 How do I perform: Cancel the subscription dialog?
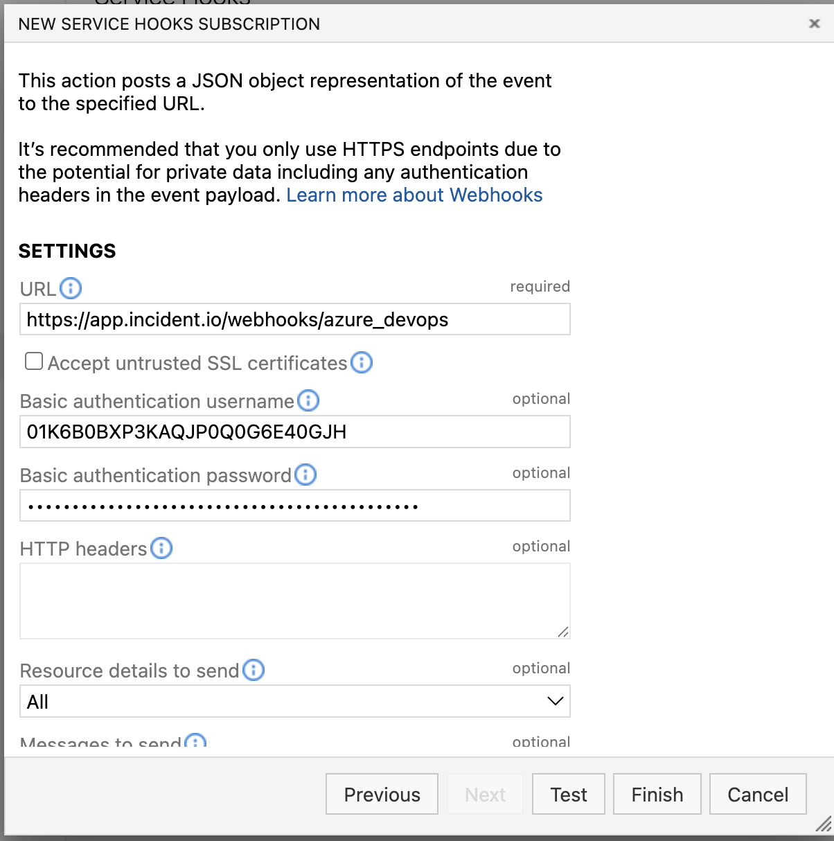(x=758, y=794)
